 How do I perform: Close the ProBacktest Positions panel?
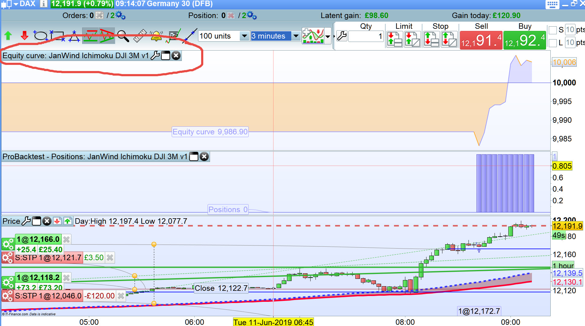coord(204,156)
